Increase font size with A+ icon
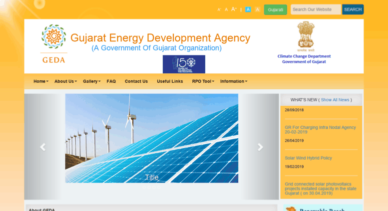Image resolution: width=388 pixels, height=211 pixels. click(234, 9)
